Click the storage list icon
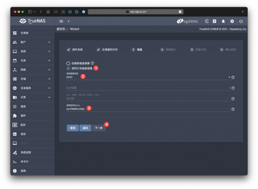This screenshot has width=258, height=189. [x=15, y=79]
